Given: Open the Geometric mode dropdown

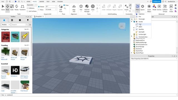Looking at the screenshot, I should tap(32, 5).
